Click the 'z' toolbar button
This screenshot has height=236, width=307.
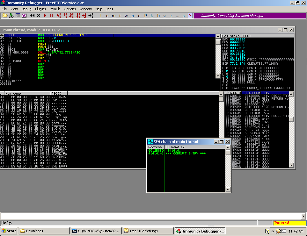pos(165,16)
